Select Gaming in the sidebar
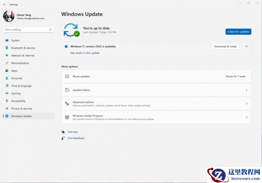The image size is (262, 183). coord(28,93)
